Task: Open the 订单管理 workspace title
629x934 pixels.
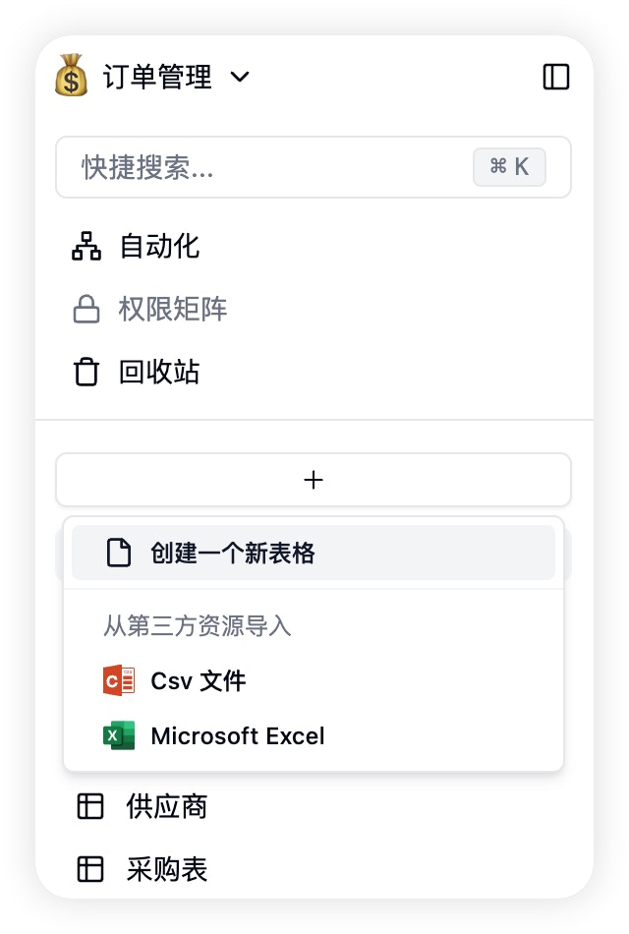Action: coord(157,77)
